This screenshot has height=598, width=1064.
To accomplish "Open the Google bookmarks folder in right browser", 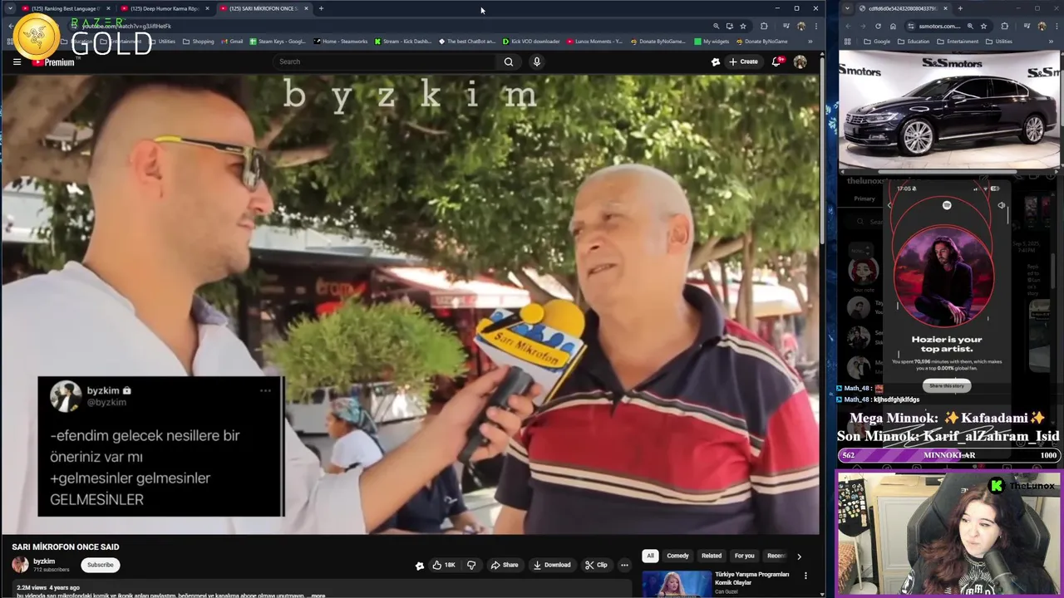I will click(877, 42).
